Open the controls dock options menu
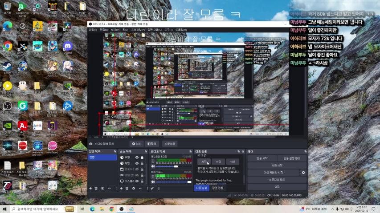Image resolution: width=380 pixels, height=213 pixels. click(x=305, y=151)
